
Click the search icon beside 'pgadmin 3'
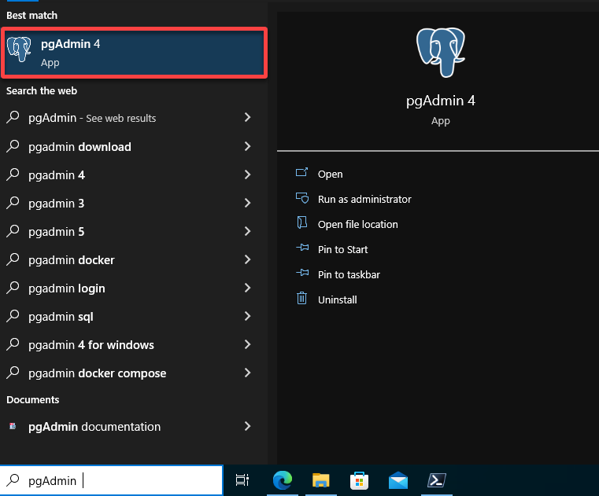point(13,203)
